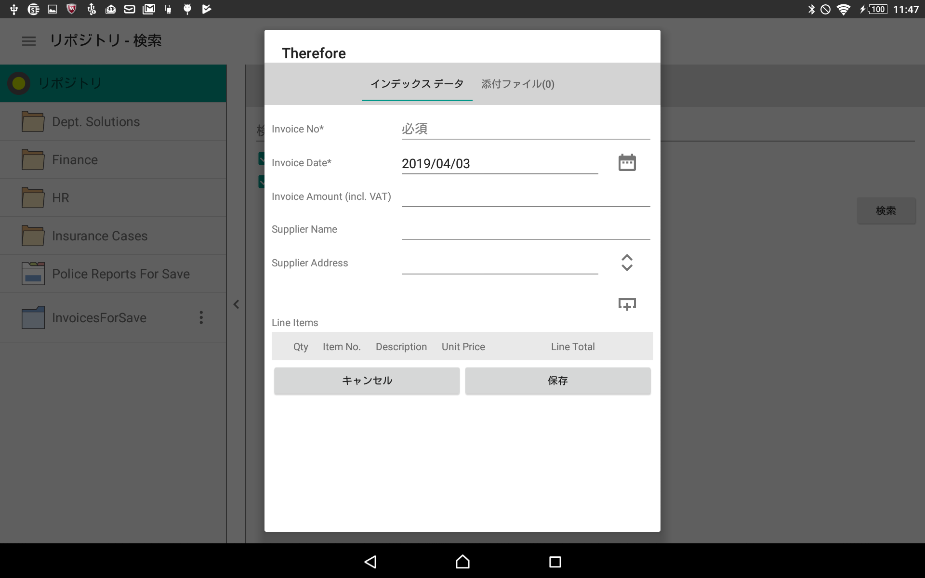Tap the Wi-Fi status icon
Viewport: 925px width, 578px height.
click(843, 9)
